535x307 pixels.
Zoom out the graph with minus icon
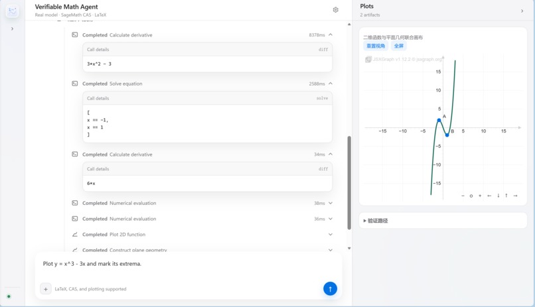(463, 196)
